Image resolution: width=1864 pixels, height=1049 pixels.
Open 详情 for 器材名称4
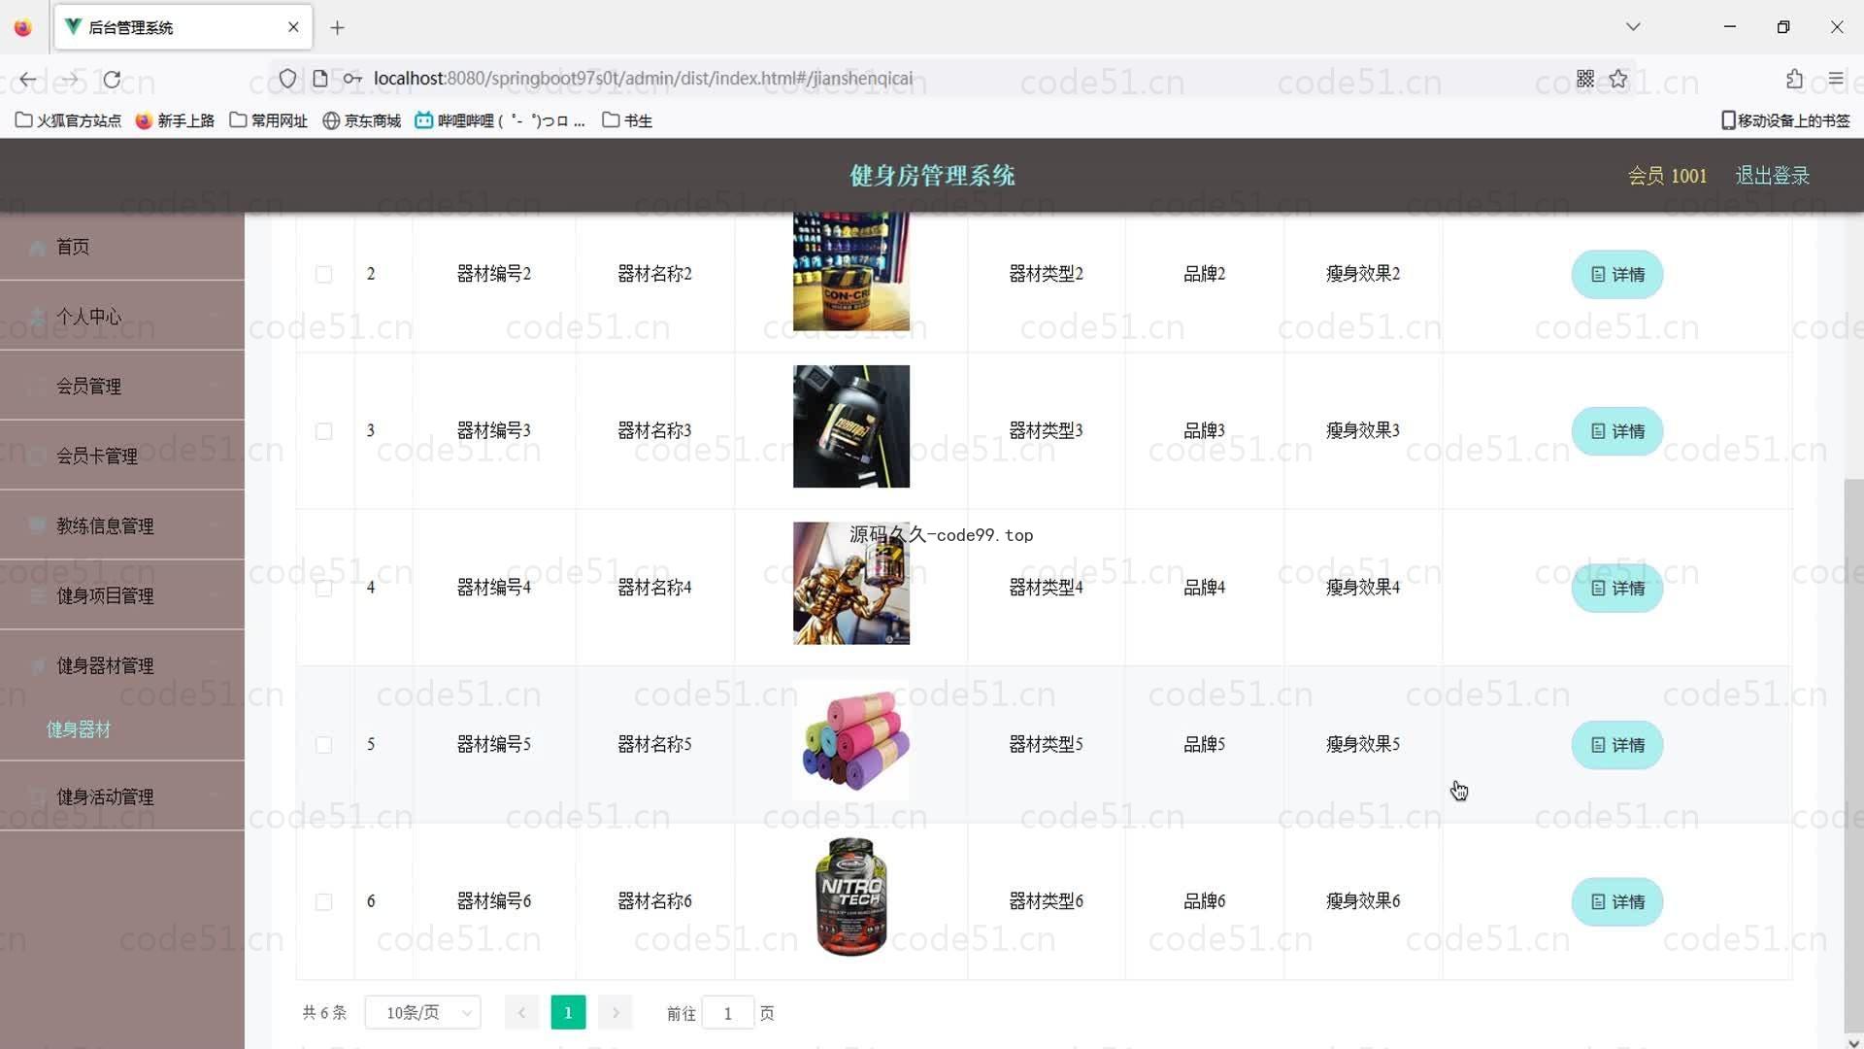point(1617,589)
